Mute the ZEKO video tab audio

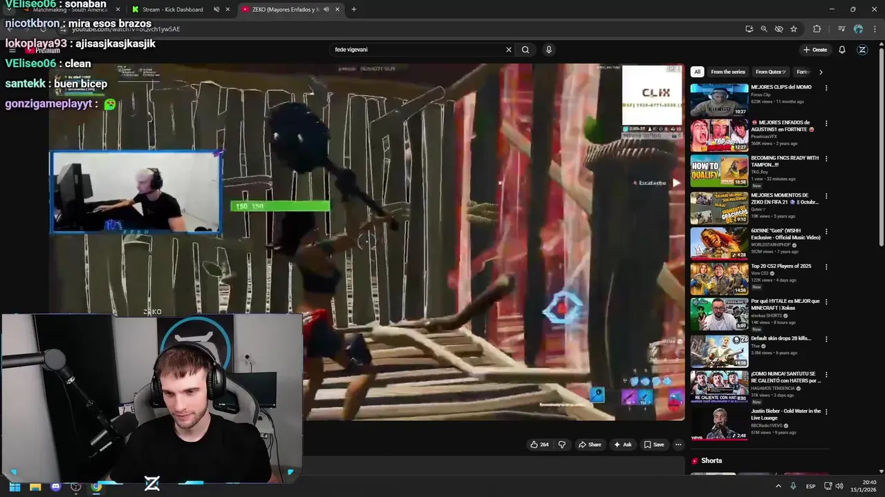[326, 10]
